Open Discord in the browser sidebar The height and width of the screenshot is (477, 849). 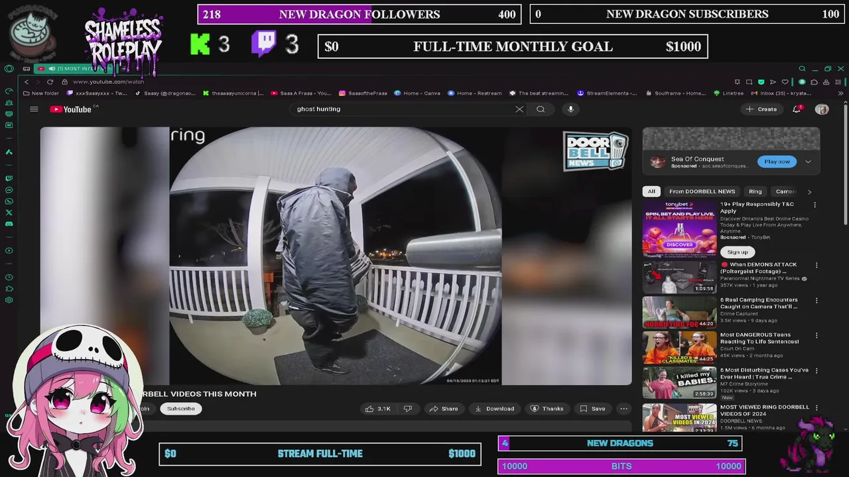tap(9, 224)
